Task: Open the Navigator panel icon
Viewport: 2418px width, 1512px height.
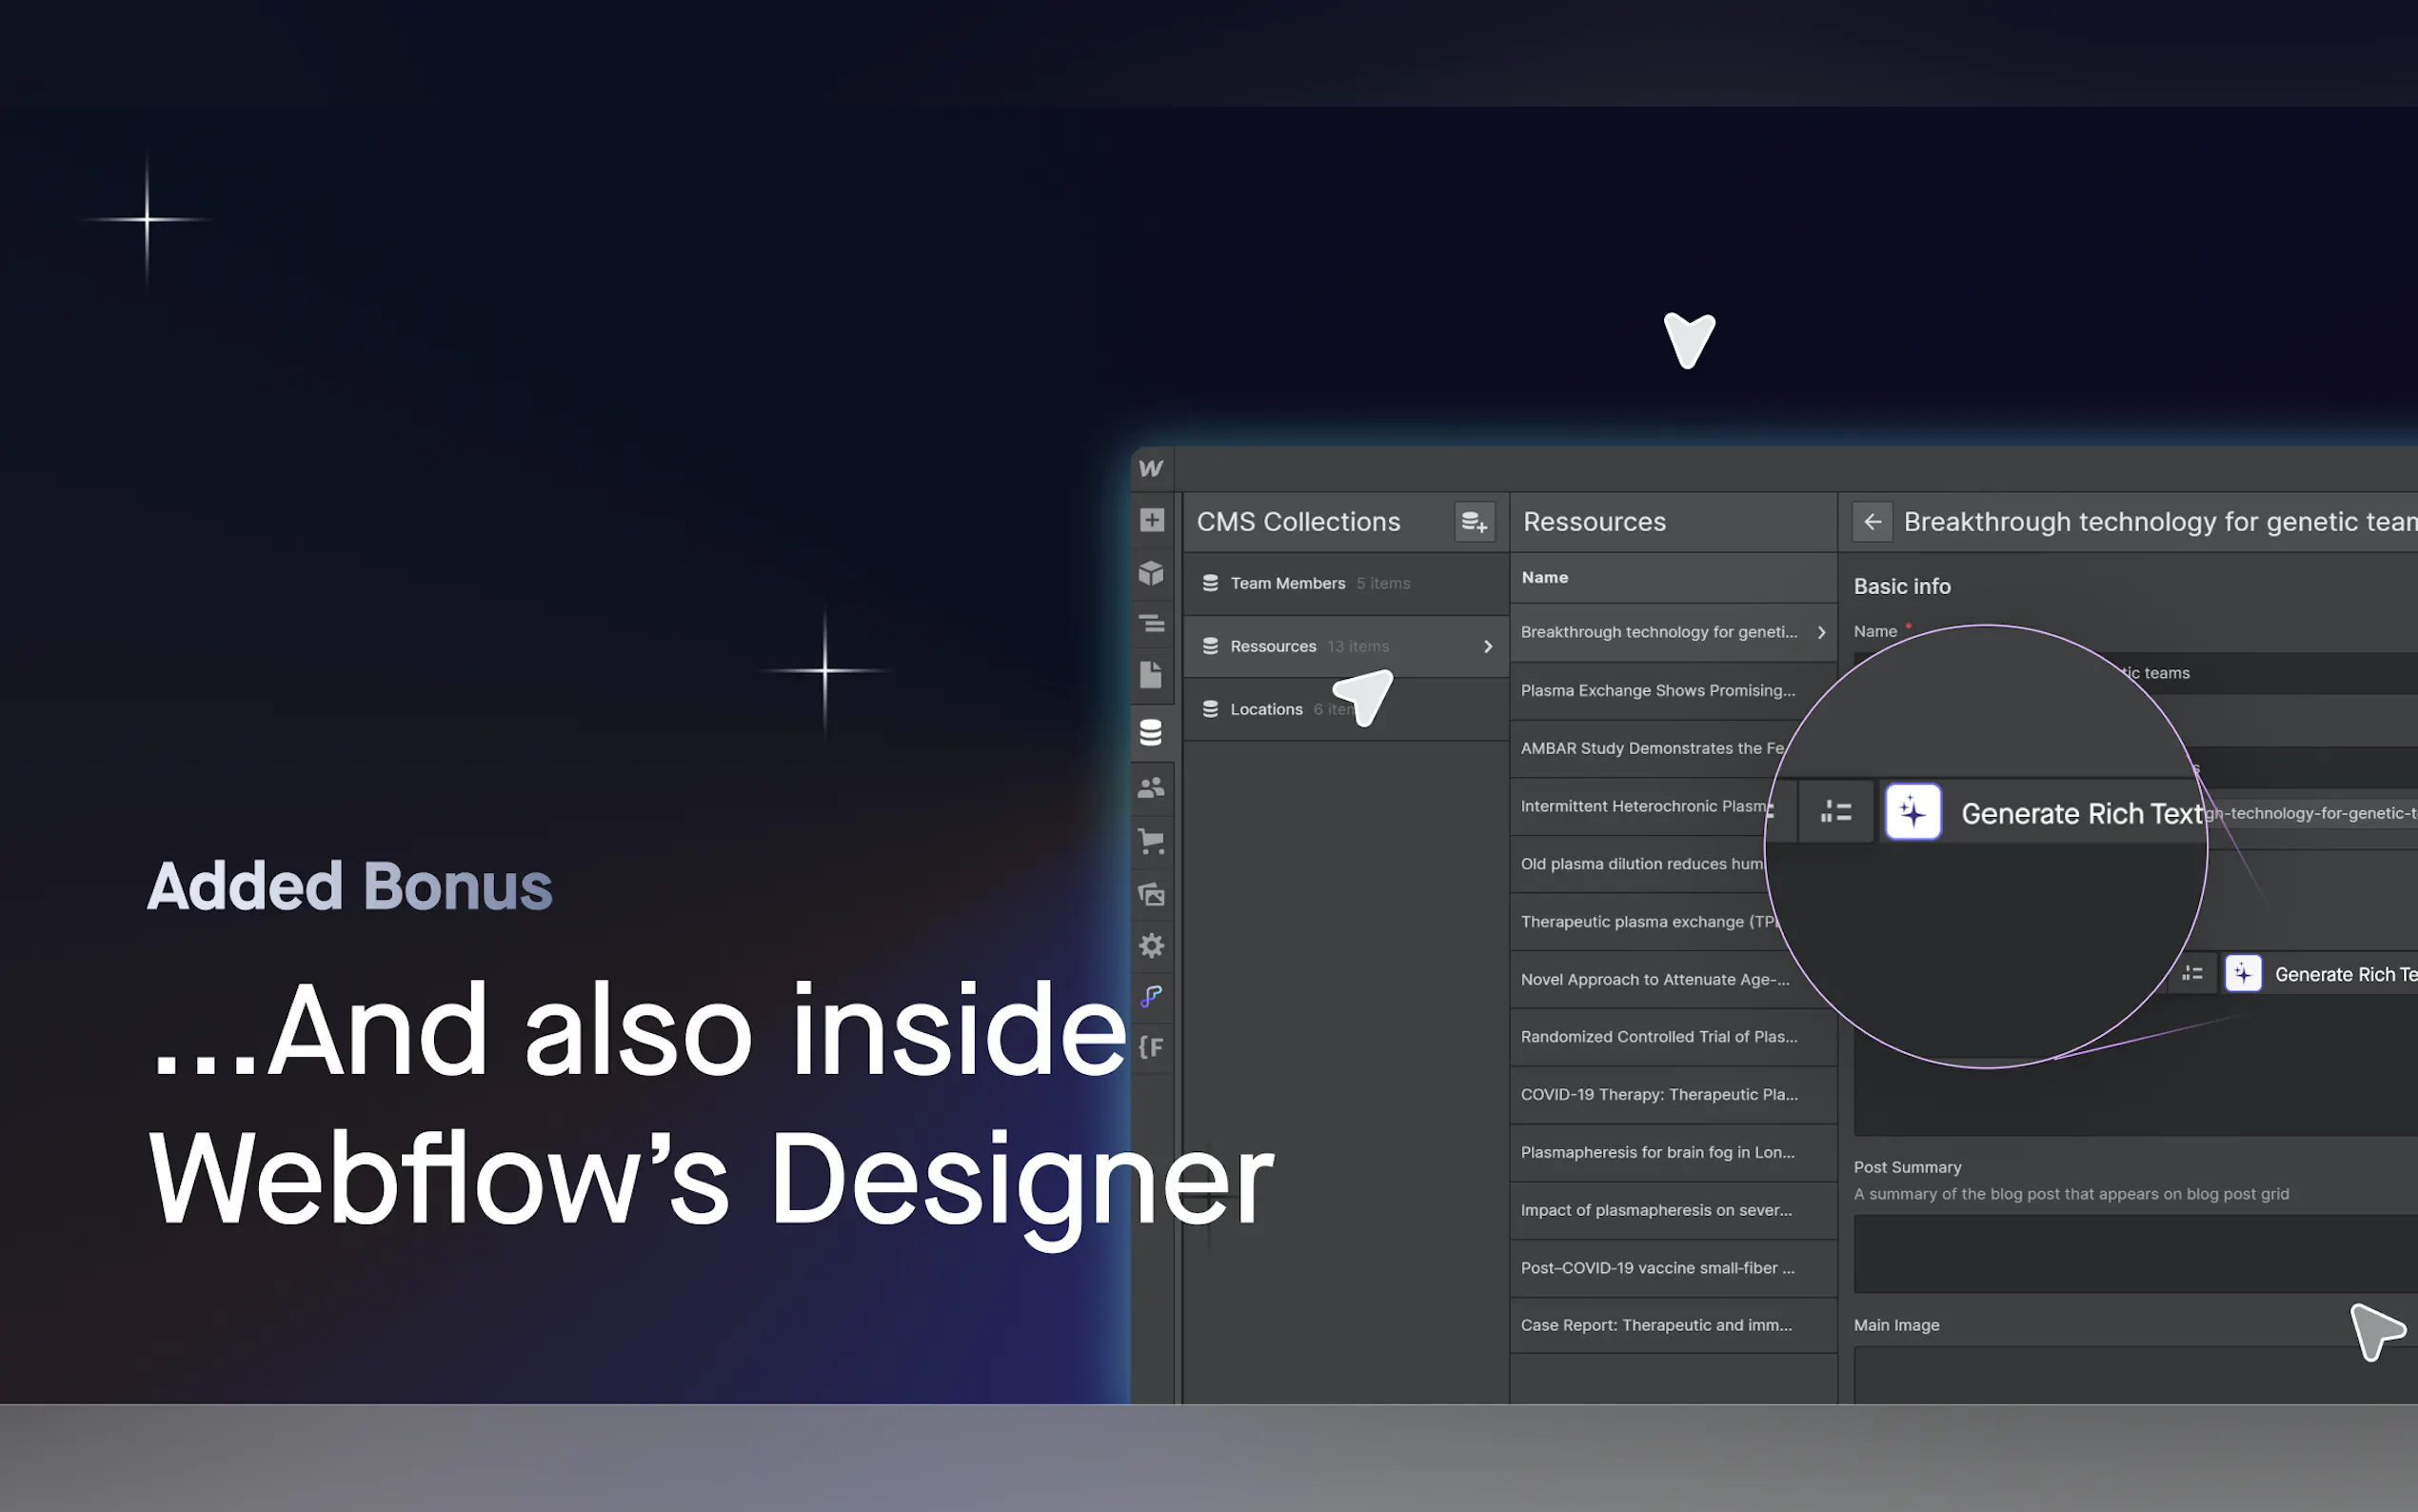Action: [x=1152, y=624]
